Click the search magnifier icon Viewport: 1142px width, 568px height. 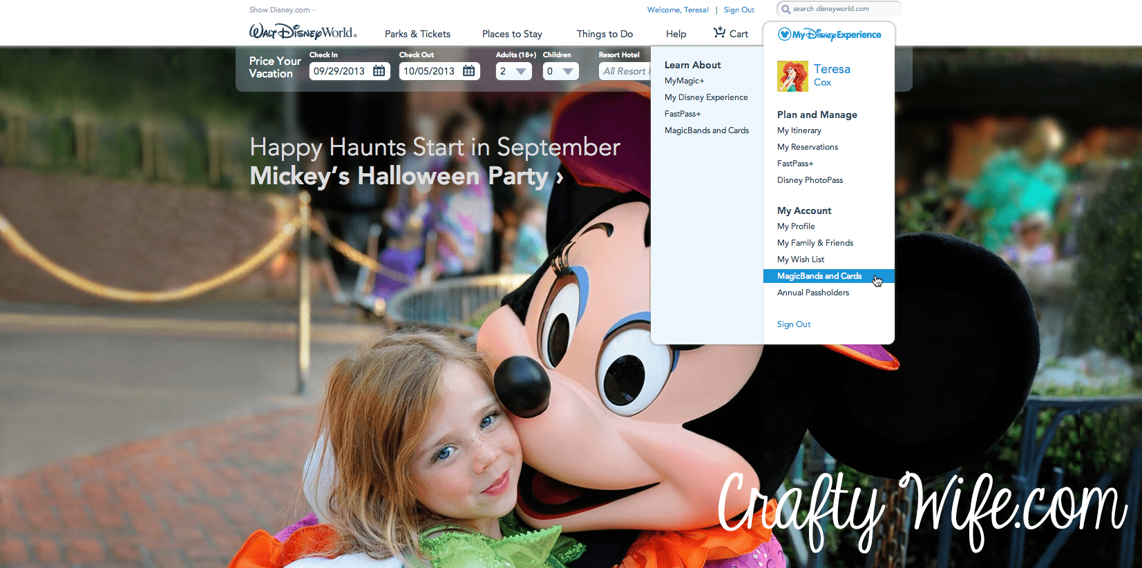pos(786,9)
